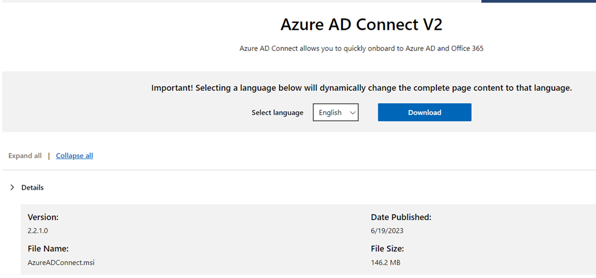
Task: Click the Details section heading
Action: click(x=32, y=187)
